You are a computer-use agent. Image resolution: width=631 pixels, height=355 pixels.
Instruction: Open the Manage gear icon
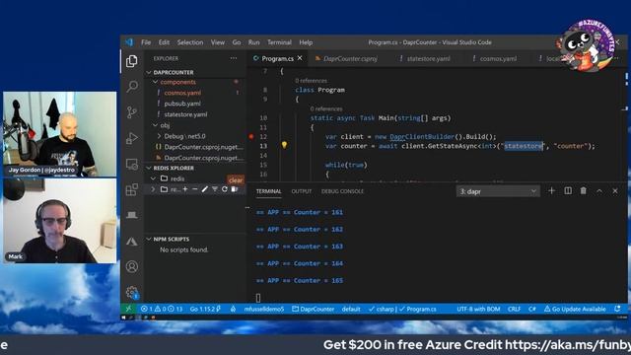click(132, 292)
